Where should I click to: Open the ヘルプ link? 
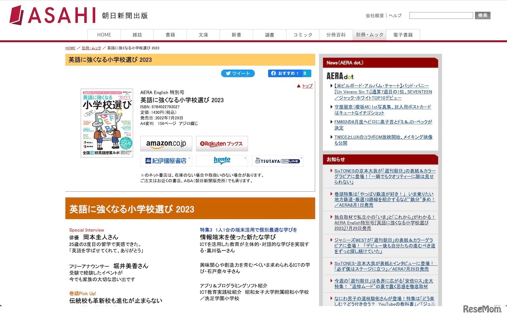[395, 16]
